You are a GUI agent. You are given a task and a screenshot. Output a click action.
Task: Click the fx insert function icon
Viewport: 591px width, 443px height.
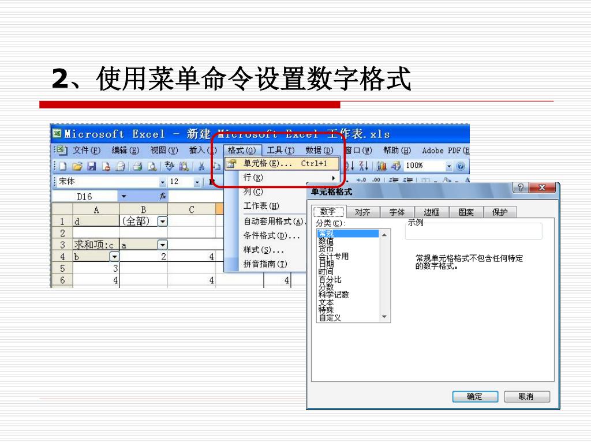[x=163, y=196]
